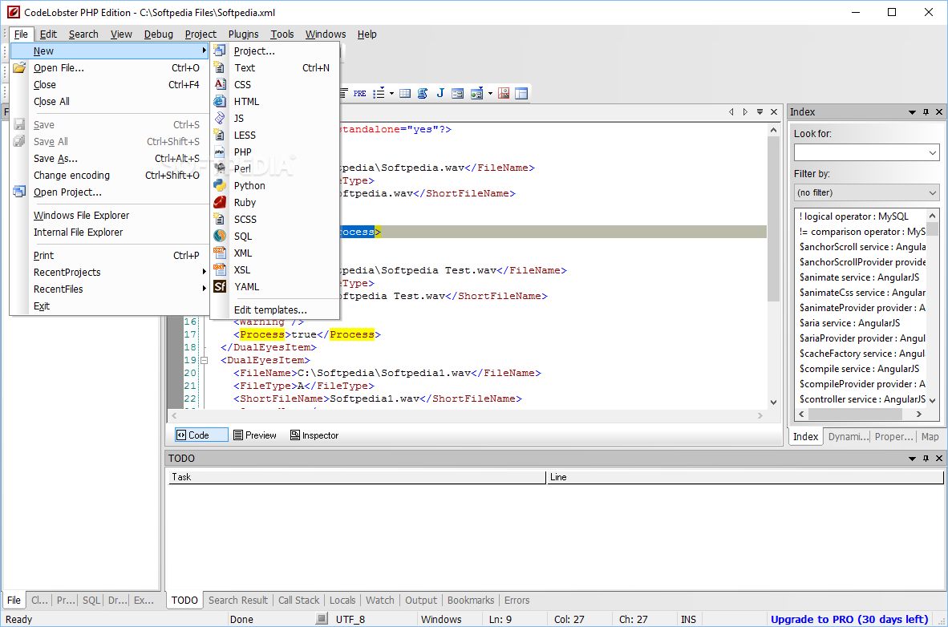Click the frame layout toolbar icon
This screenshot has height=627, width=948.
tap(521, 93)
